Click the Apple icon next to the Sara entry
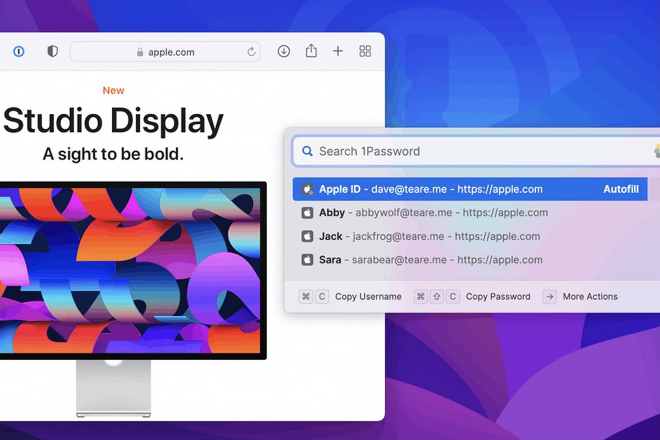This screenshot has height=440, width=660. pos(308,260)
